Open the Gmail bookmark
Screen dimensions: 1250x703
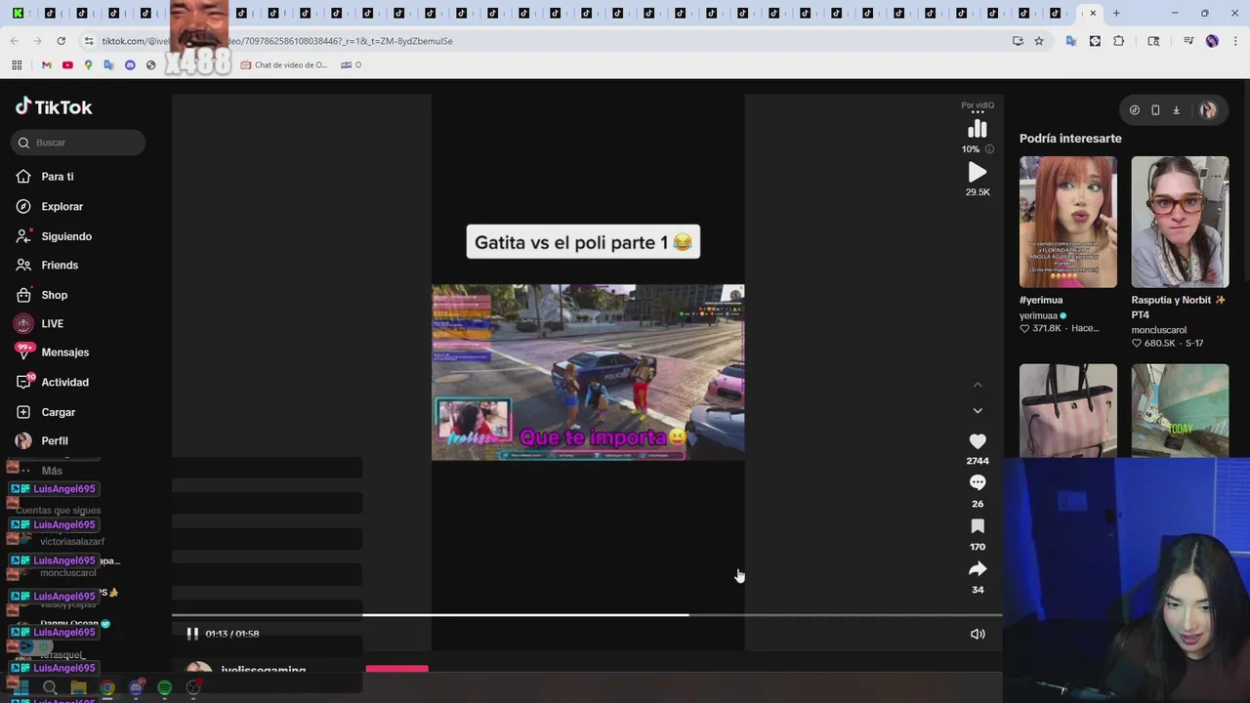[x=46, y=65]
